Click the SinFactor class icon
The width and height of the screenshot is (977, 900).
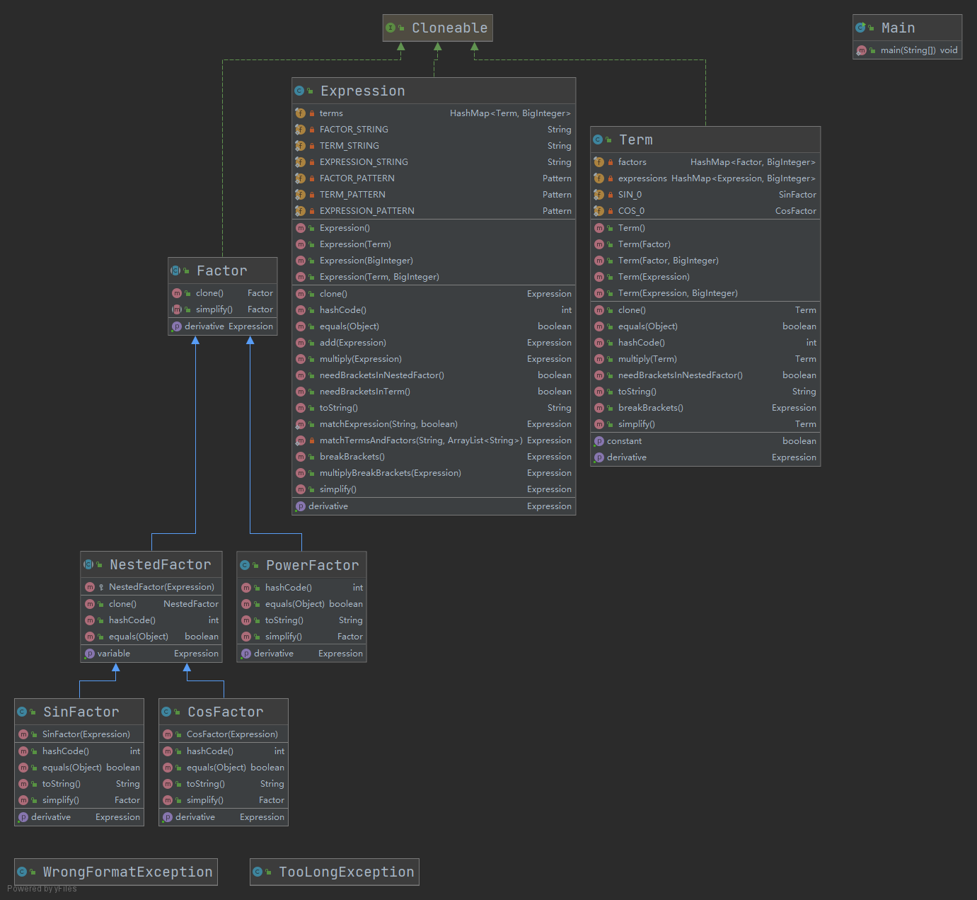pos(22,712)
